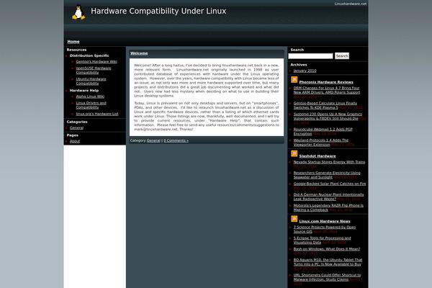Viewport: 432px width, 288px height.
Task: Open Systemd 230 Opens Up article
Action: point(328,117)
